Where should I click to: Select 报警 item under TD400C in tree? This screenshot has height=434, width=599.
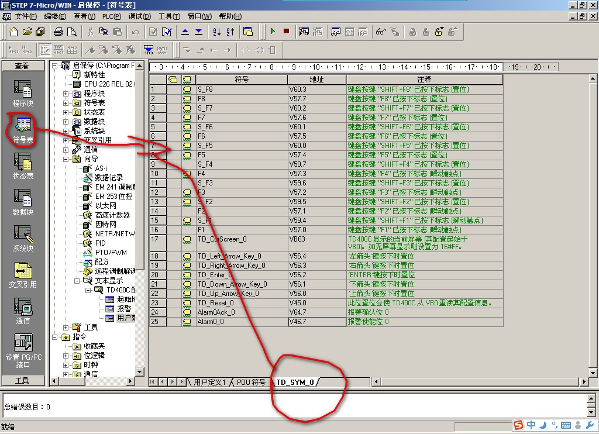point(124,309)
